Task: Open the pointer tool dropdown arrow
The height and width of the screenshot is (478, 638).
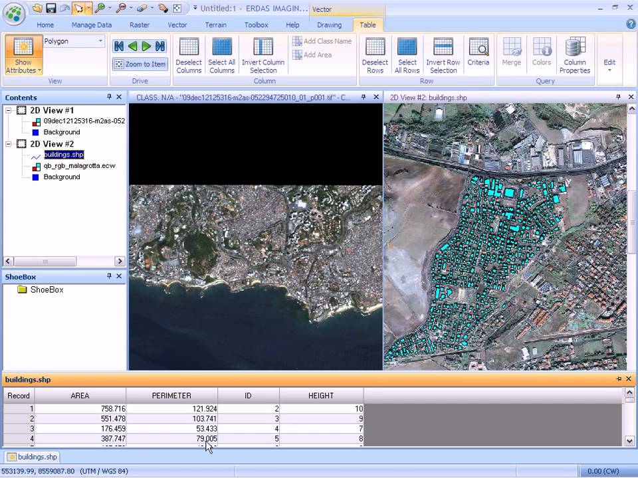Action: click(x=88, y=8)
